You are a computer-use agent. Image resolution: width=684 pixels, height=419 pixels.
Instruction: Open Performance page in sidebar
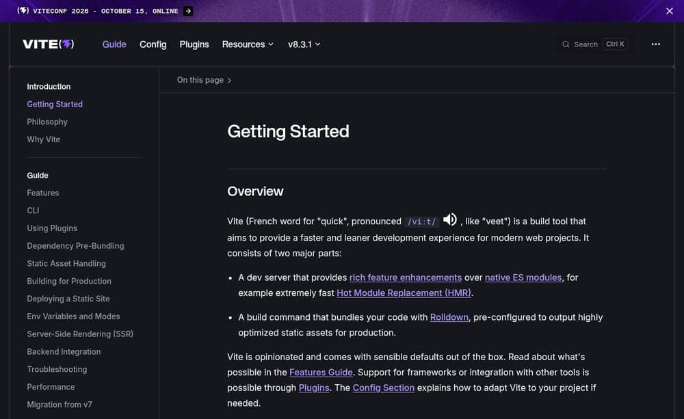(51, 387)
